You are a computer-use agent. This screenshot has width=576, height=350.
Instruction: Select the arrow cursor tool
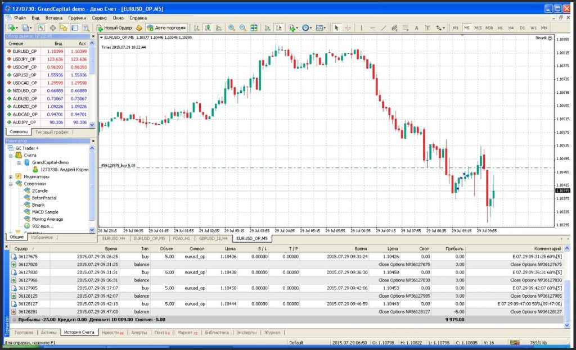336,28
